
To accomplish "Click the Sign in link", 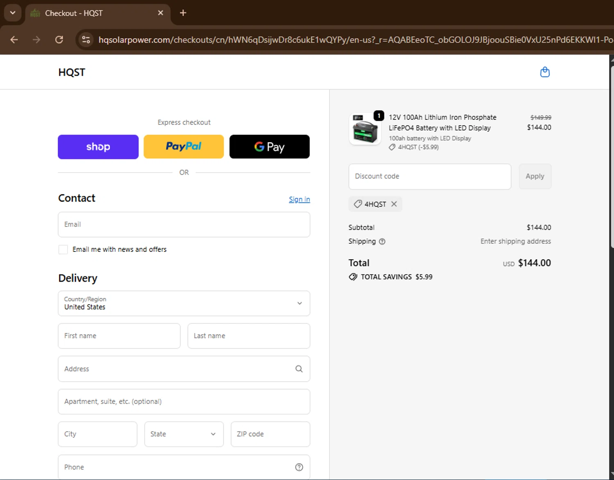I will coord(299,199).
